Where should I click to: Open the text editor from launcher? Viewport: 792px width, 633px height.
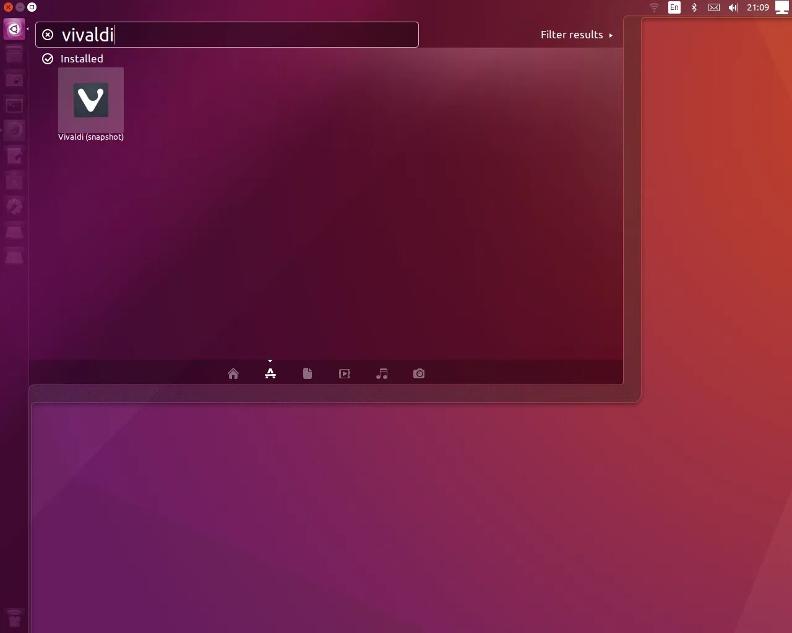pyautogui.click(x=14, y=156)
